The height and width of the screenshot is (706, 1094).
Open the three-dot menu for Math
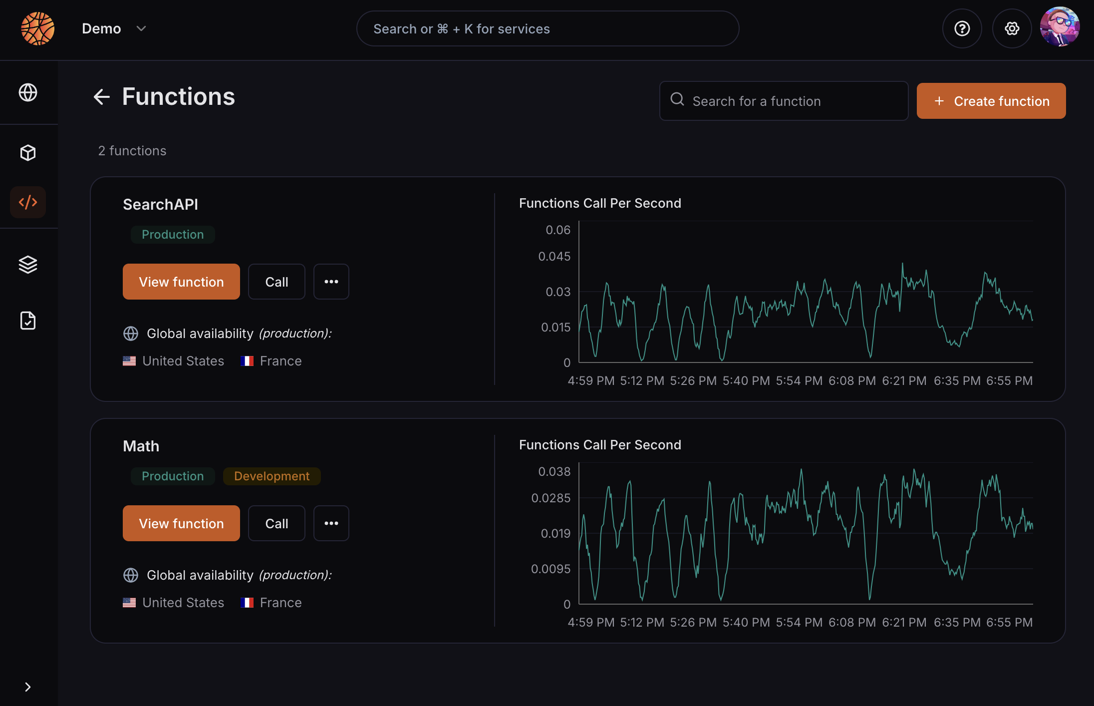[331, 523]
